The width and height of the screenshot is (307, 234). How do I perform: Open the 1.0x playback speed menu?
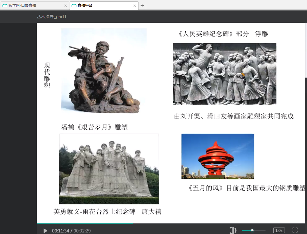tap(279, 230)
